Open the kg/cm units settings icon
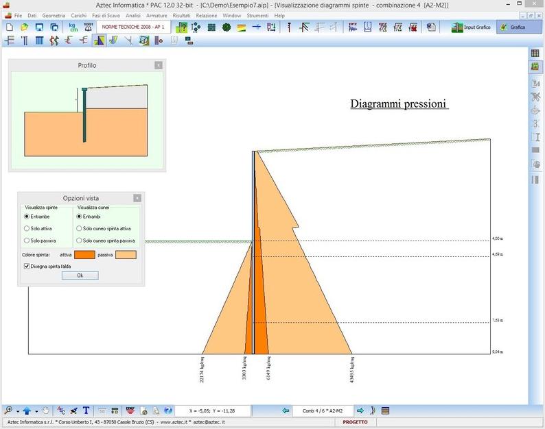Viewport: 545px width, 429px height. tap(73, 27)
